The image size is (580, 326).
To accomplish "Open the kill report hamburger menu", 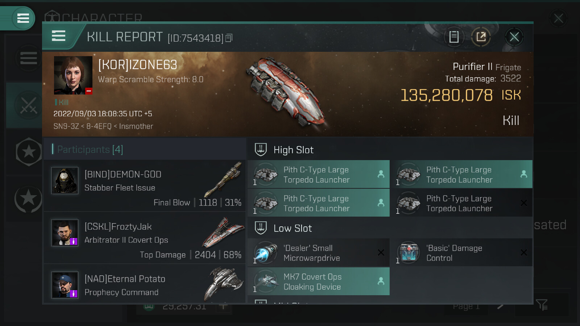I will pos(59,36).
